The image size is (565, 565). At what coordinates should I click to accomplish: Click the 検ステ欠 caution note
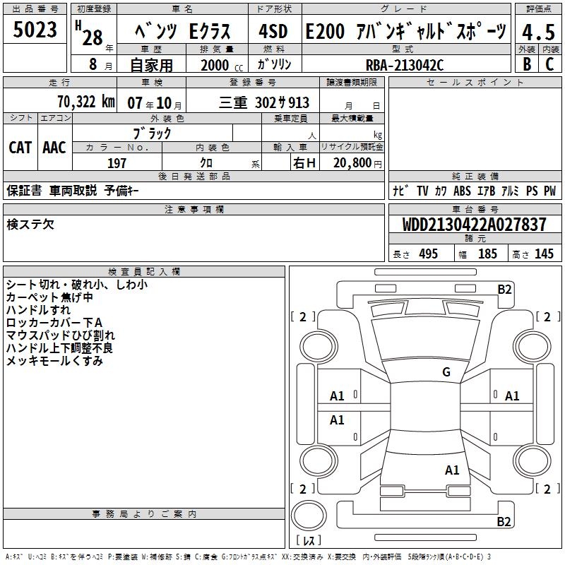30,225
